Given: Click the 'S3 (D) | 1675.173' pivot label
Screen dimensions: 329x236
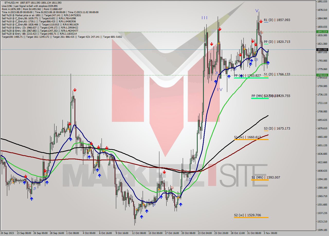Looking at the screenshot, I should point(277,128).
